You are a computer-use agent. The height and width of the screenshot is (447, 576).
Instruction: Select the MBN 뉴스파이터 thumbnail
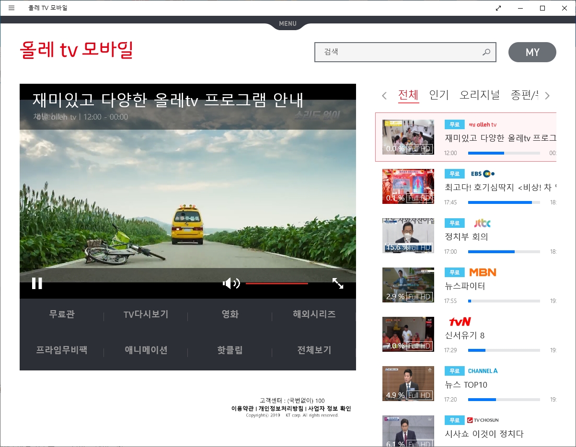(x=408, y=285)
